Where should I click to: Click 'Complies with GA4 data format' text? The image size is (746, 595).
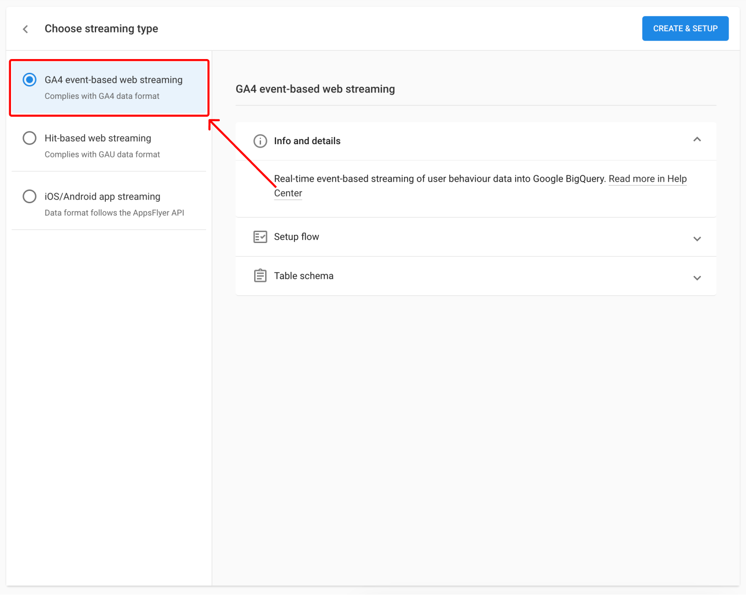click(102, 96)
